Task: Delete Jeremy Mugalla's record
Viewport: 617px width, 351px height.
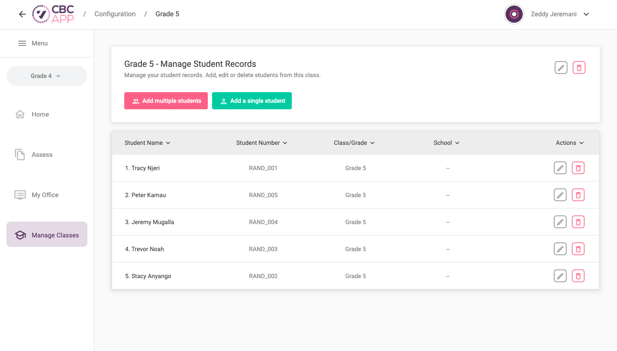Action: coord(578,222)
